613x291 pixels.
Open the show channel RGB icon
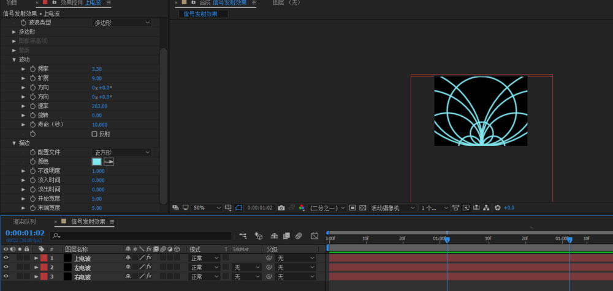[x=302, y=208]
